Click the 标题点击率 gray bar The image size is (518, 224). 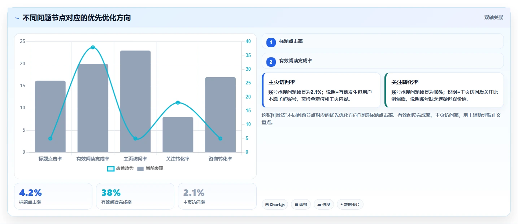click(50, 117)
